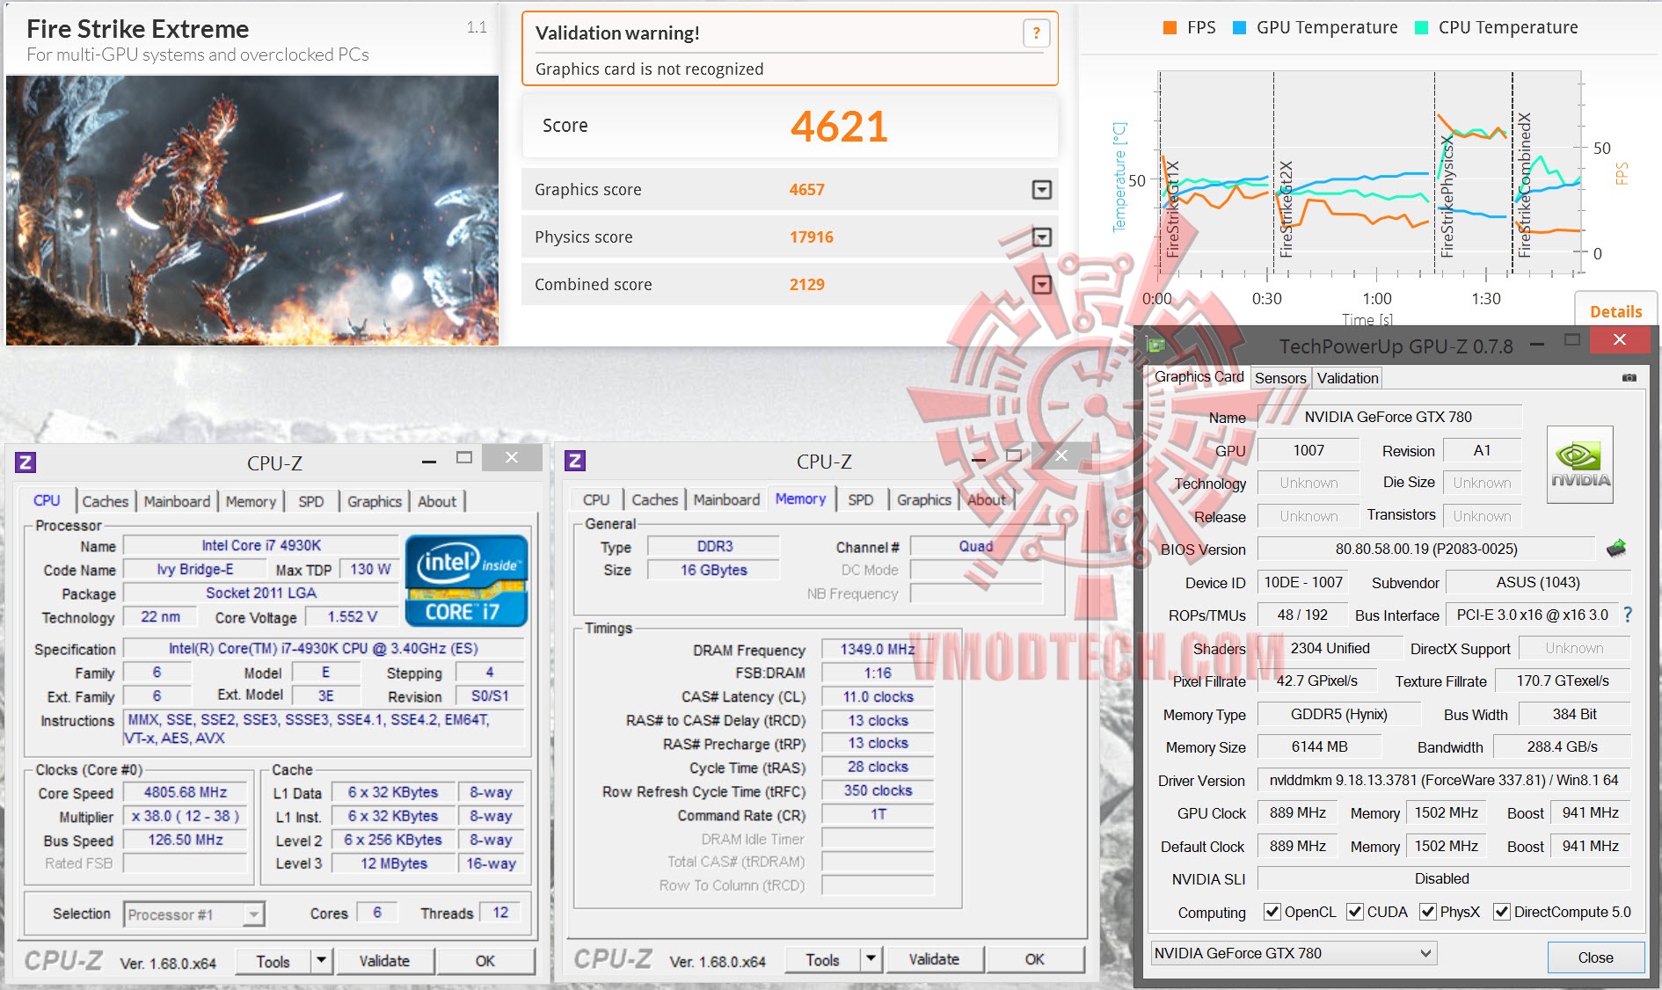Click the GPU-Z title bar app icon
1662x990 pixels.
[x=1156, y=346]
